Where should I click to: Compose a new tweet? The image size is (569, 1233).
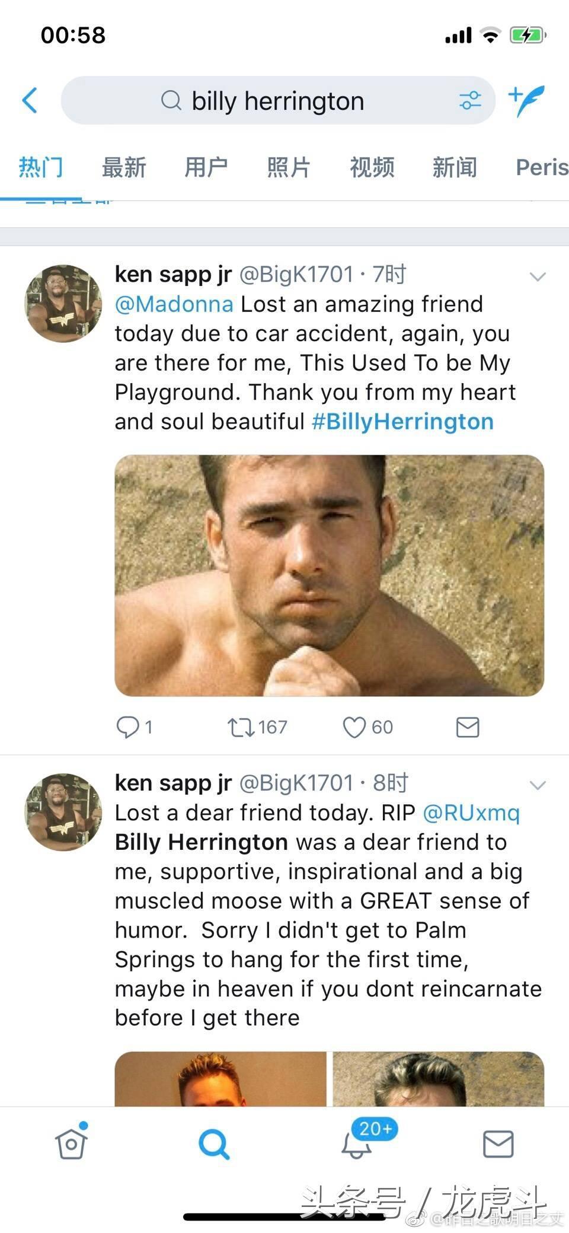[x=526, y=100]
